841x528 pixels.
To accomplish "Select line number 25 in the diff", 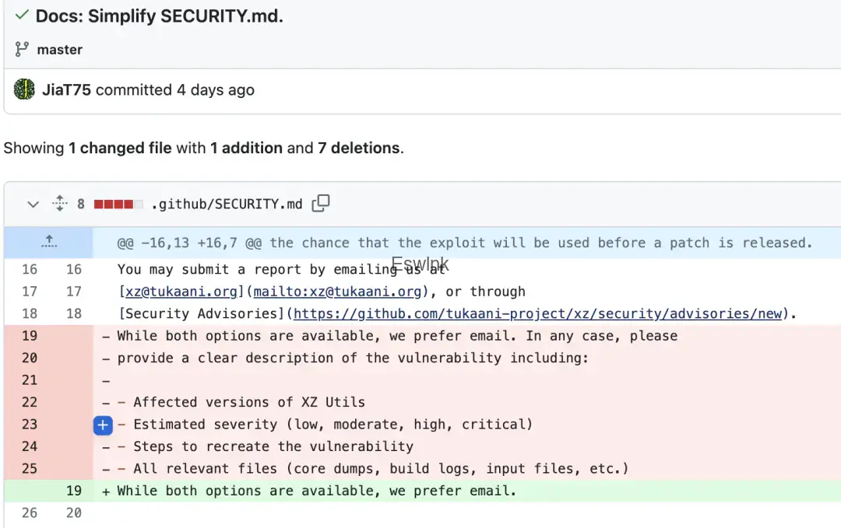I will (30, 469).
